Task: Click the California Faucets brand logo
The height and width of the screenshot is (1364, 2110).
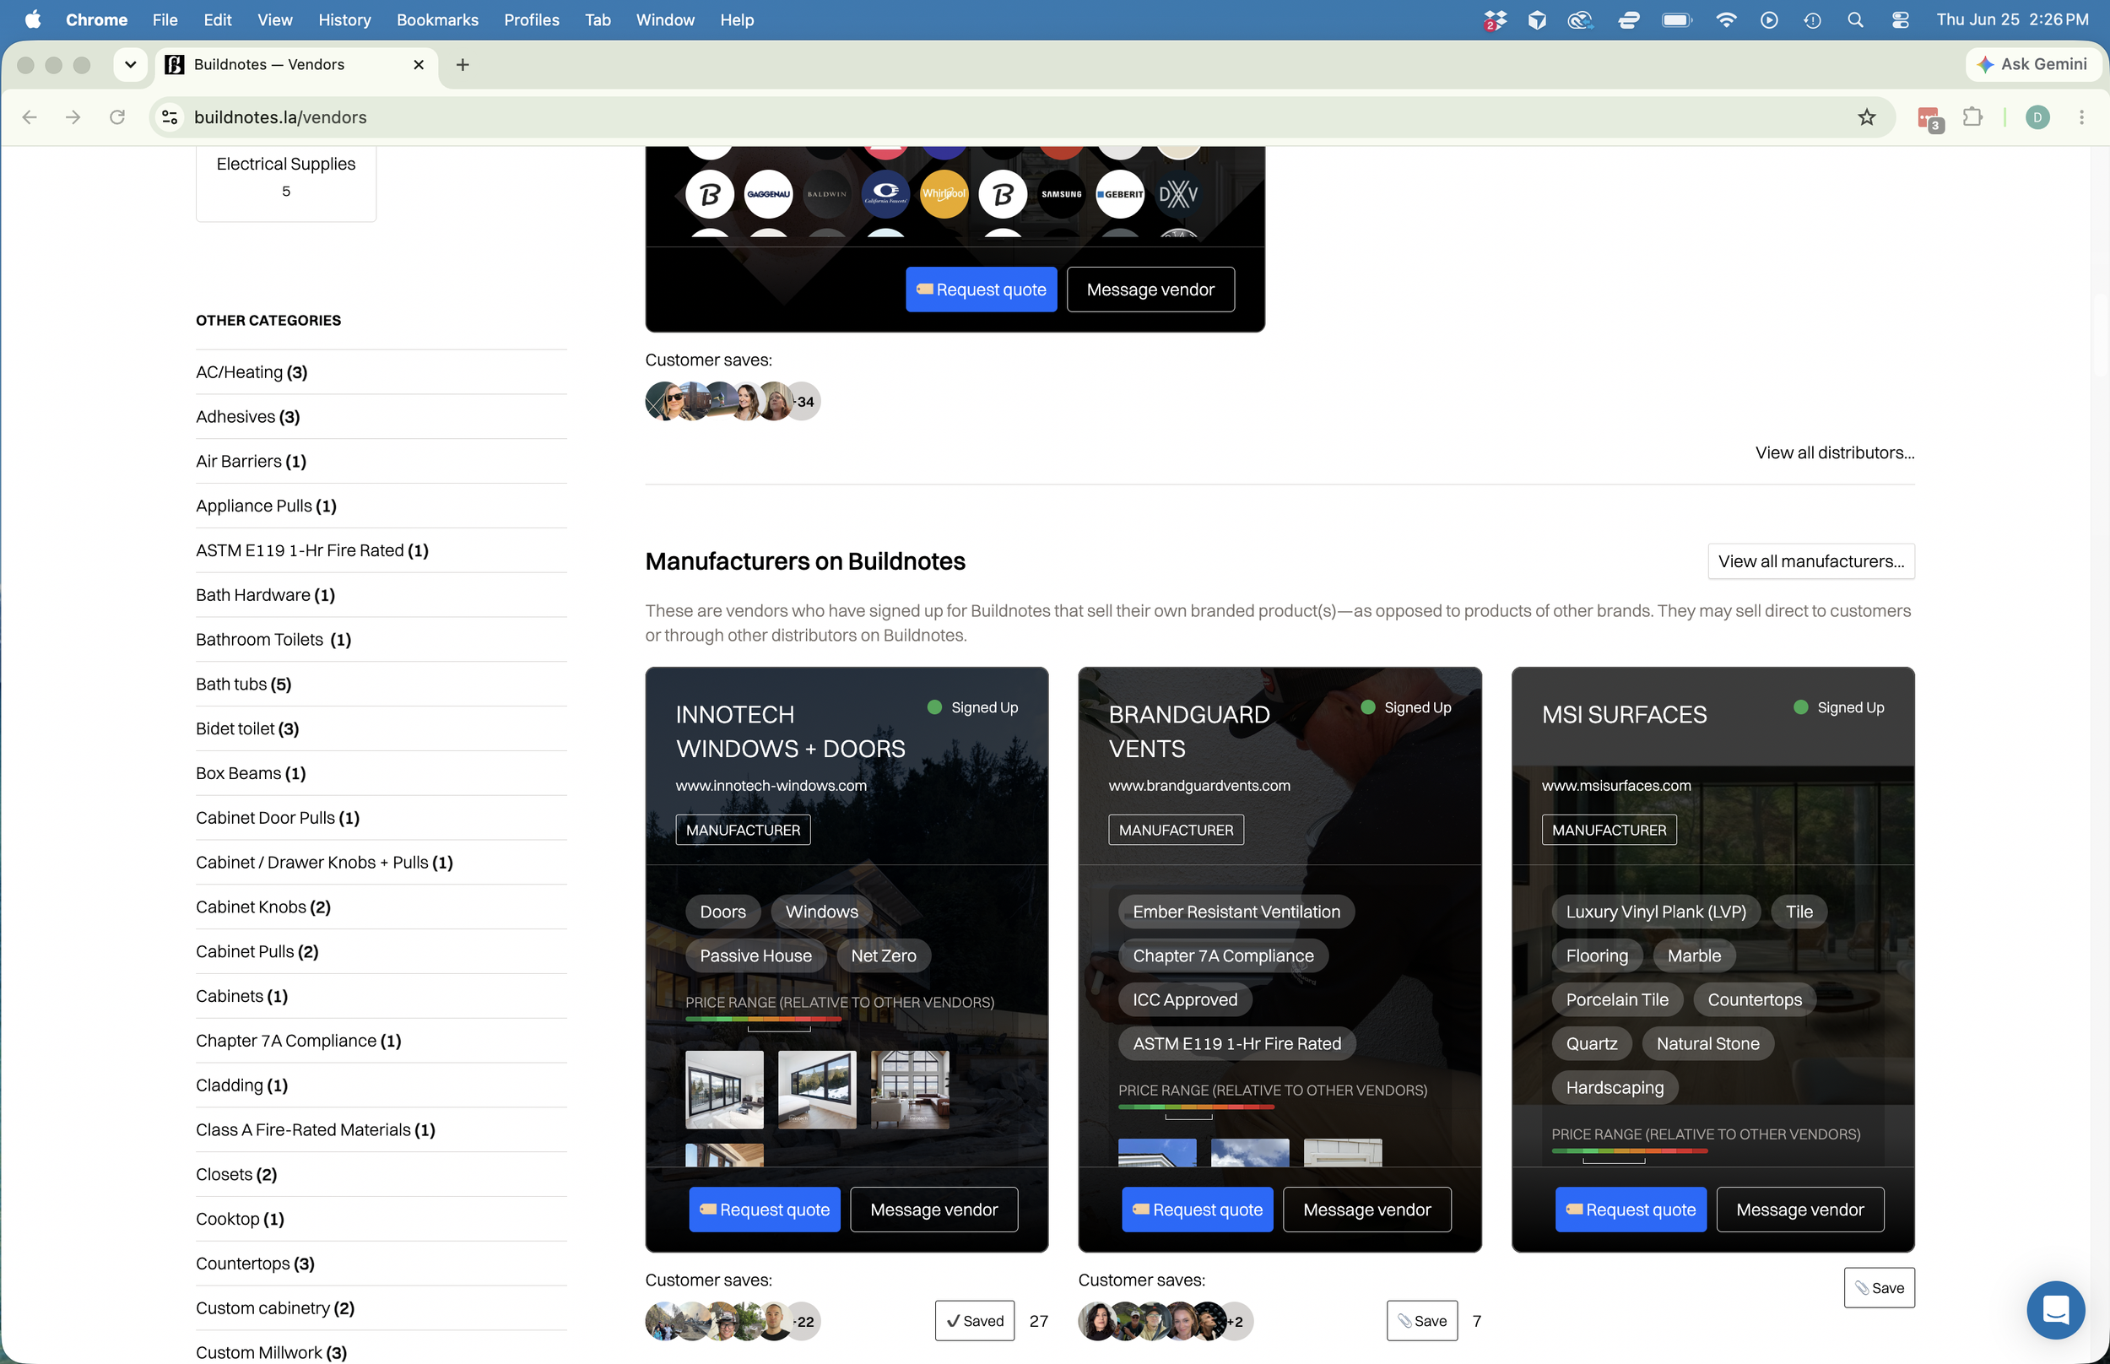Action: pos(885,194)
